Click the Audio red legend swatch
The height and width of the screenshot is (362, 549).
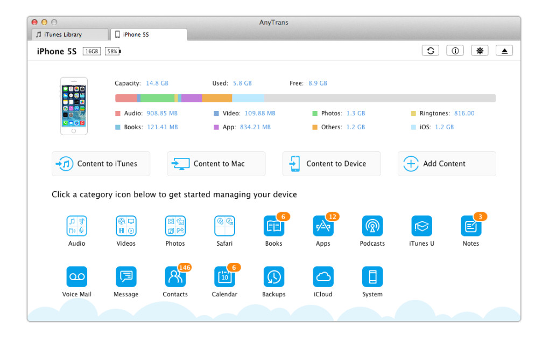coord(118,114)
